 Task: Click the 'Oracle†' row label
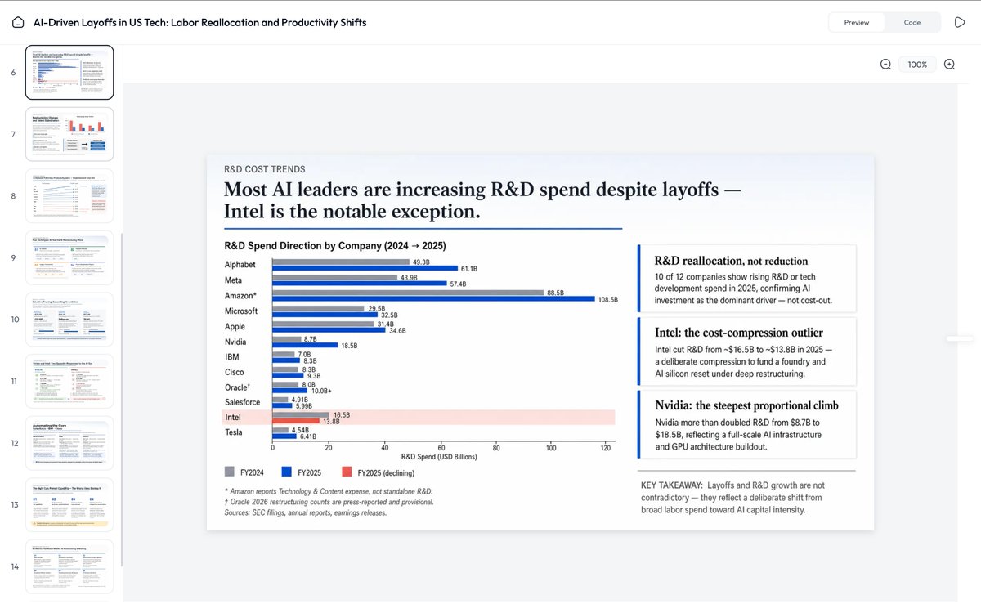(240, 387)
